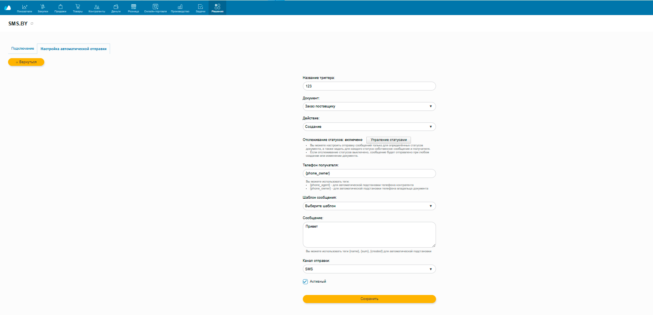Expand the Документ dropdown
Image resolution: width=653 pixels, height=315 pixels.
click(x=369, y=106)
